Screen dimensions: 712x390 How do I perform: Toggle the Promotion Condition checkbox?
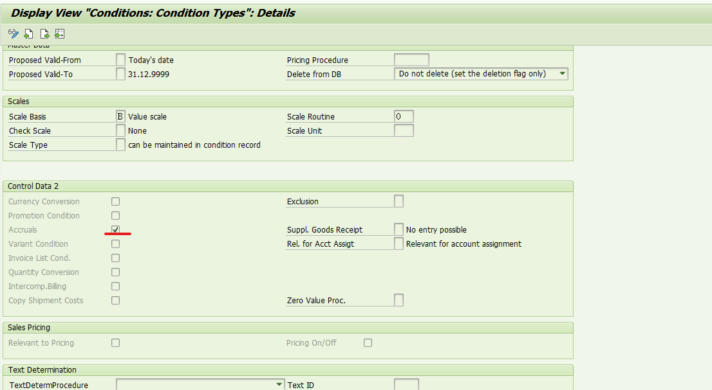(x=116, y=216)
